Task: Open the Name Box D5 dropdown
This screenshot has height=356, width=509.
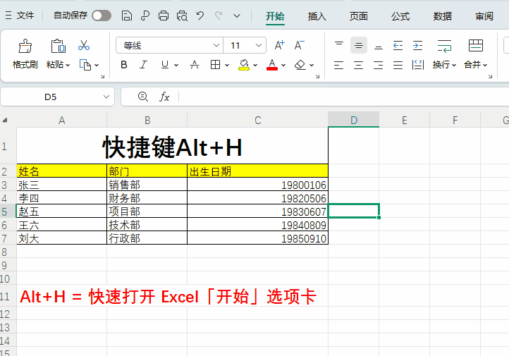Action: [106, 97]
